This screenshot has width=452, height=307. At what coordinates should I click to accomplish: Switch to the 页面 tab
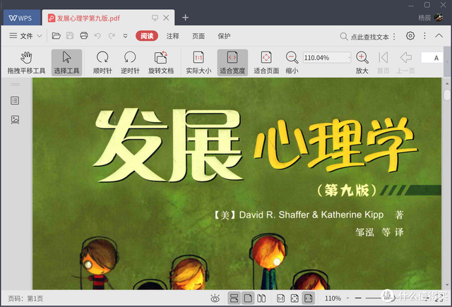[x=198, y=36]
